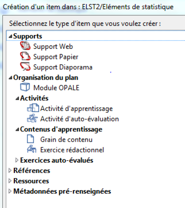Click the Support Diaporama slide icon

(x=25, y=67)
